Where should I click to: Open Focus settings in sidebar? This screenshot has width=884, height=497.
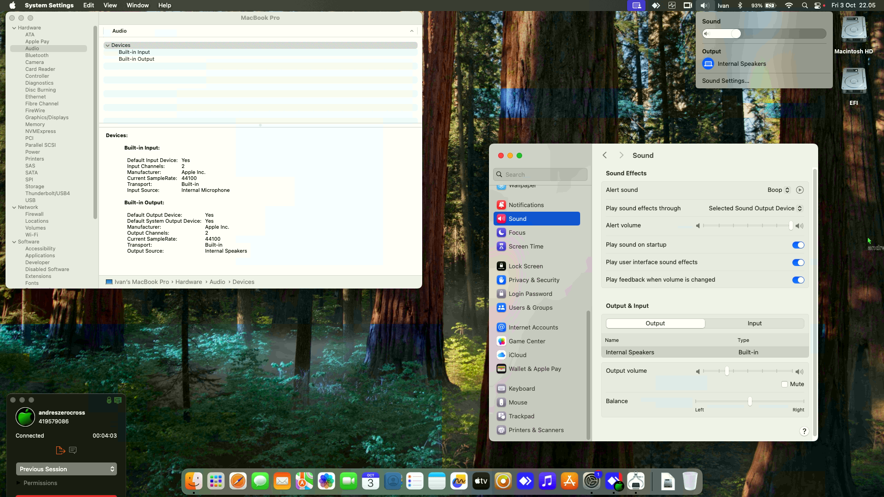tap(537, 232)
